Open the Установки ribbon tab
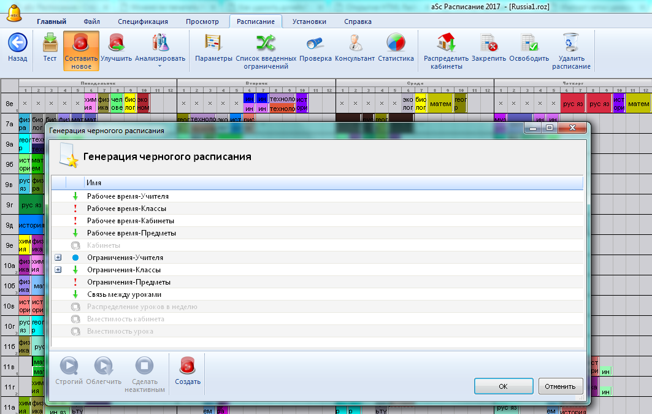The image size is (652, 414). coord(309,21)
